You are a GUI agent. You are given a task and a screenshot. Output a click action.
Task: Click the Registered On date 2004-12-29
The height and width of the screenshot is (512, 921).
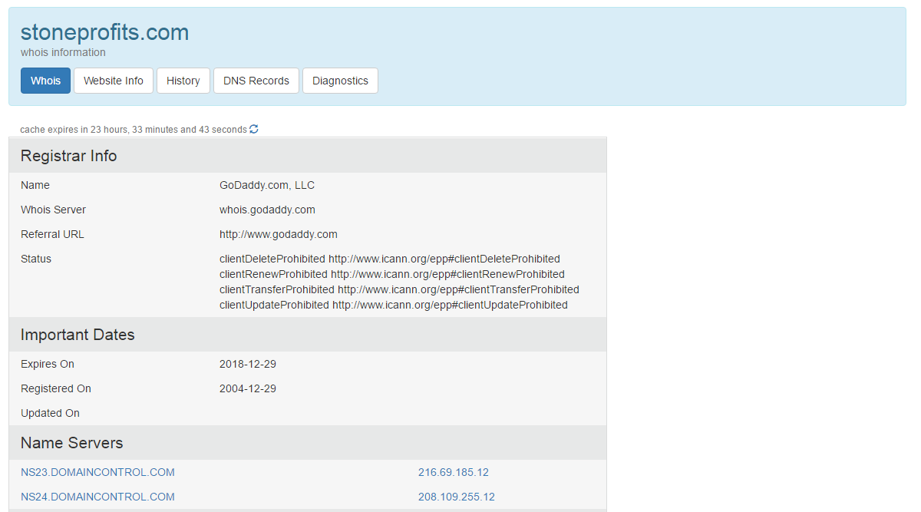[247, 388]
